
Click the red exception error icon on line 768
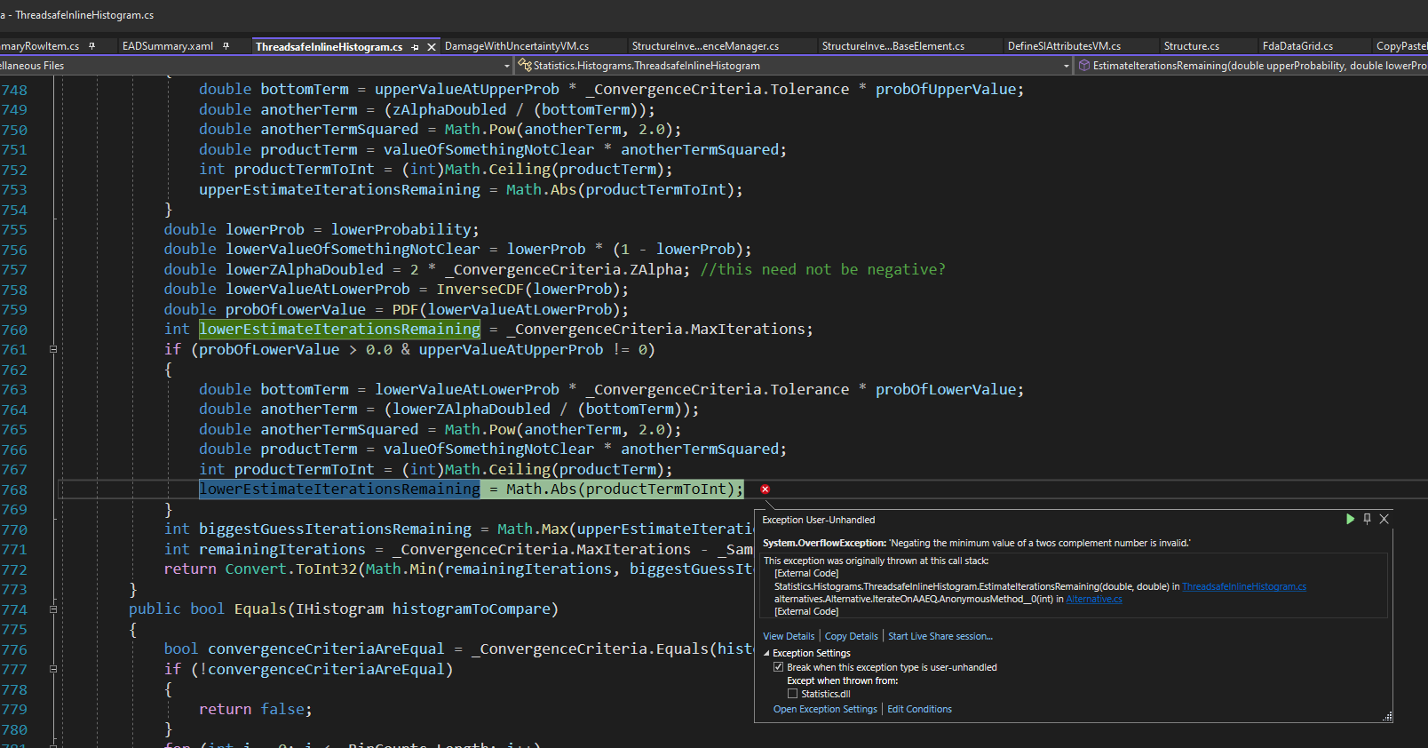pos(765,489)
